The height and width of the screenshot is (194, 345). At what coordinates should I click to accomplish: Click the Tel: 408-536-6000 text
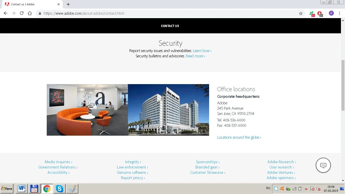pos(231,120)
